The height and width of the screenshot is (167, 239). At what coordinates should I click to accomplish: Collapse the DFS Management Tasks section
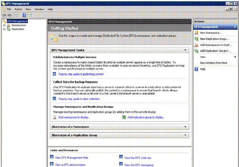185,50
